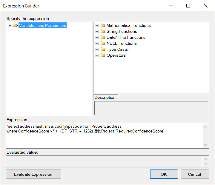Maximize the Expression Builder window
Viewport: 215px width, 185px height.
point(188,6)
